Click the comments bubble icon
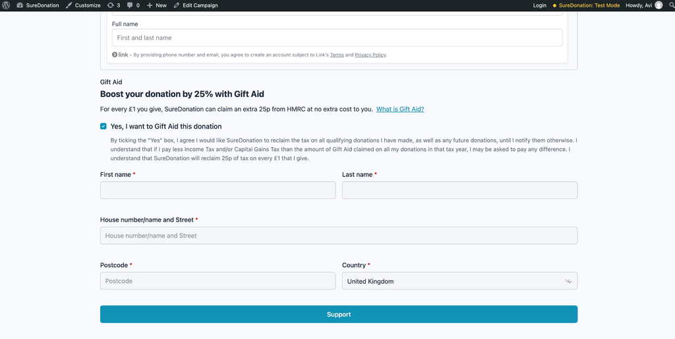Screen dimensions: 675x339 coord(130,5)
